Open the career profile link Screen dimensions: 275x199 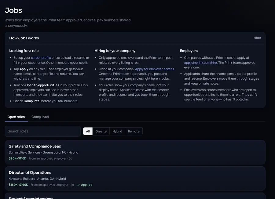pyautogui.click(x=41, y=58)
